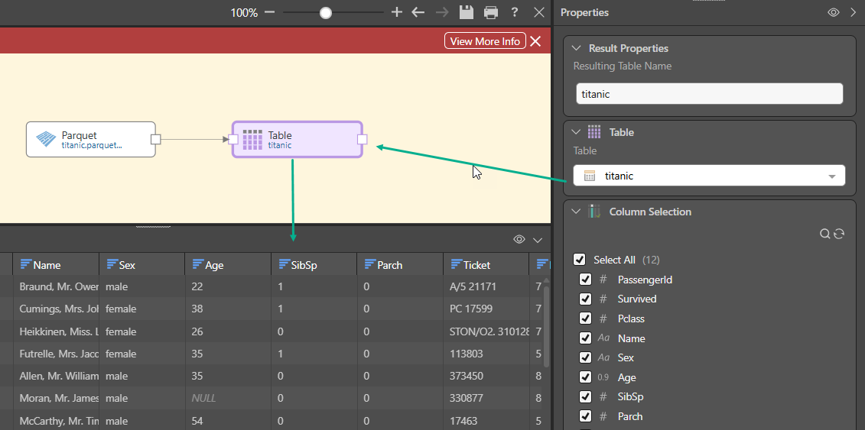Click View More Info button
Screen dimensions: 865x430
tap(485, 41)
